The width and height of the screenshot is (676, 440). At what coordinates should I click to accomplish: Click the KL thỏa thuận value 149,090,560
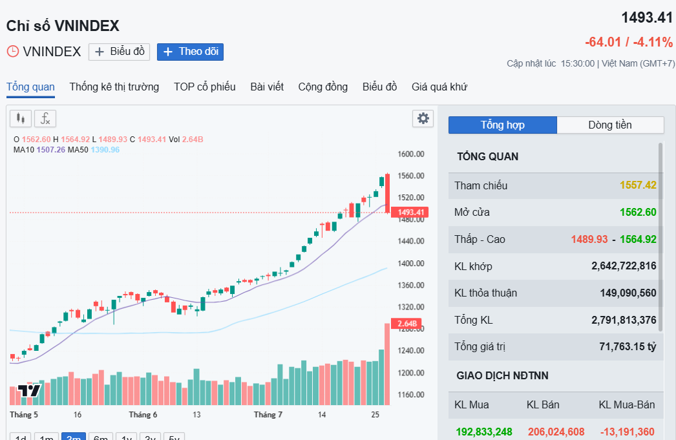point(628,293)
